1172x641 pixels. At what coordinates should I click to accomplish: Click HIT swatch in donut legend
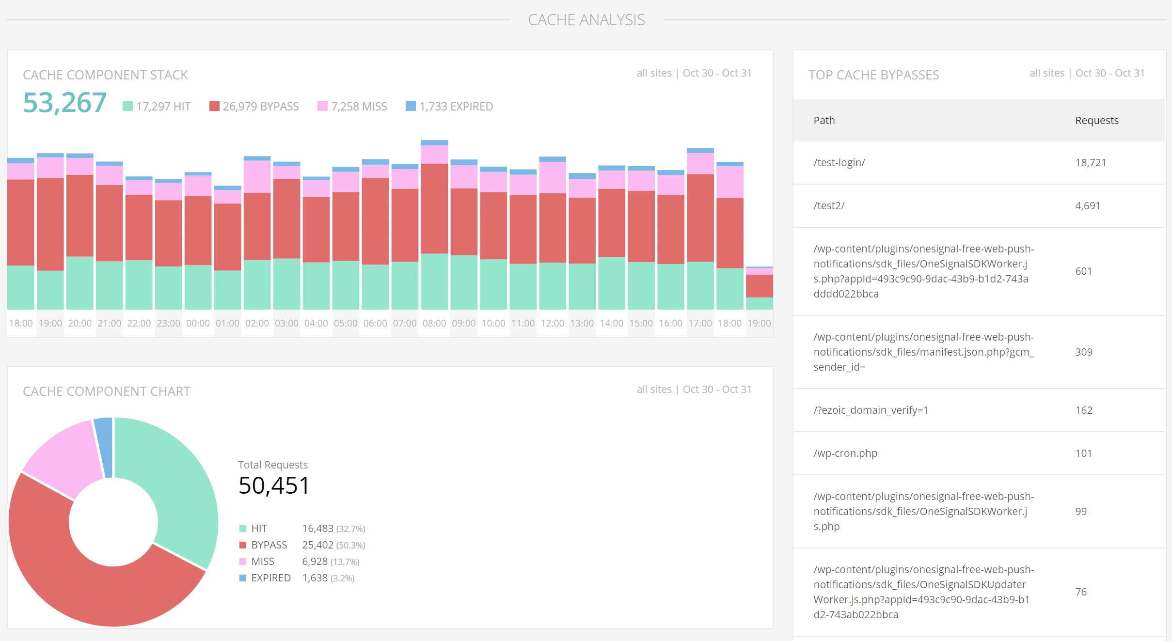tap(243, 529)
